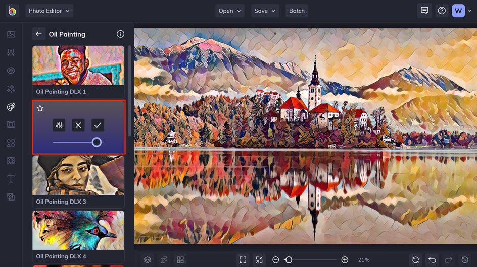Open the Layers panel icon
477x267 pixels.
148,260
